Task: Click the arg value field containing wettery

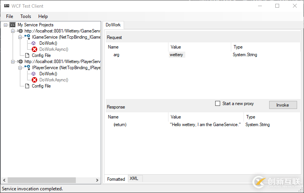Action: pos(177,55)
